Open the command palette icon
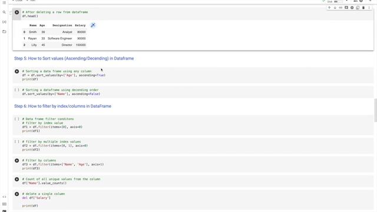The image size is (377, 212). (4, 204)
